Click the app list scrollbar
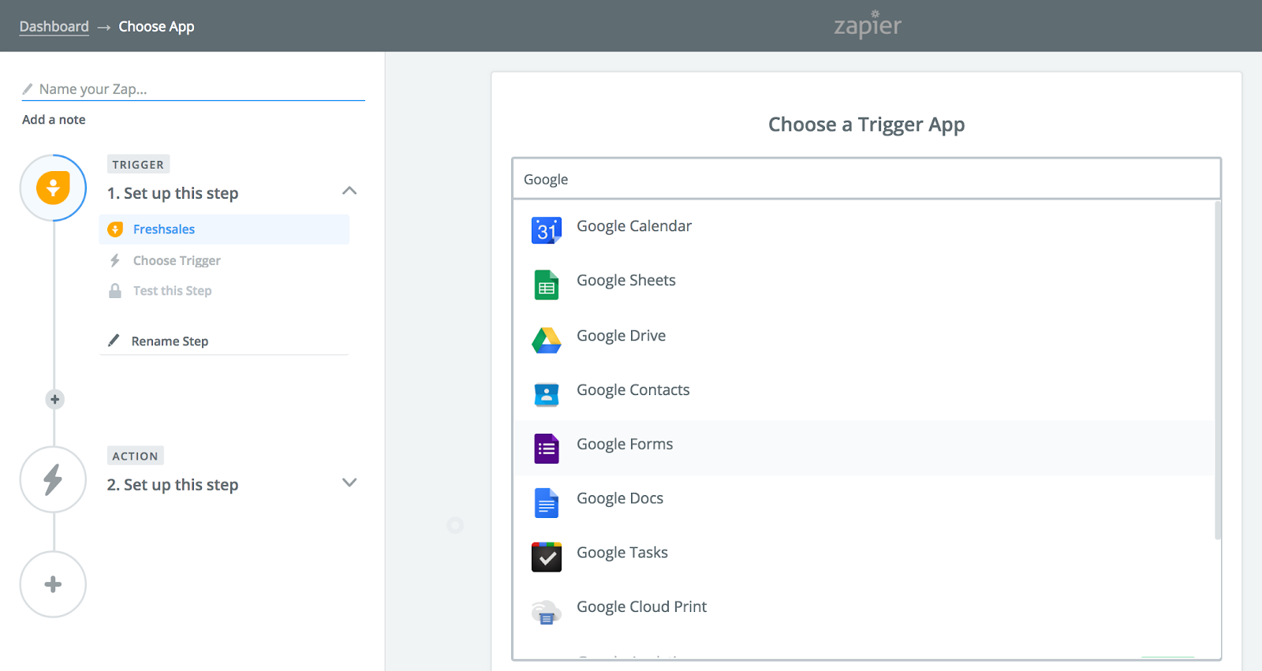Screen dimensions: 1262x671 pyautogui.click(x=1218, y=371)
